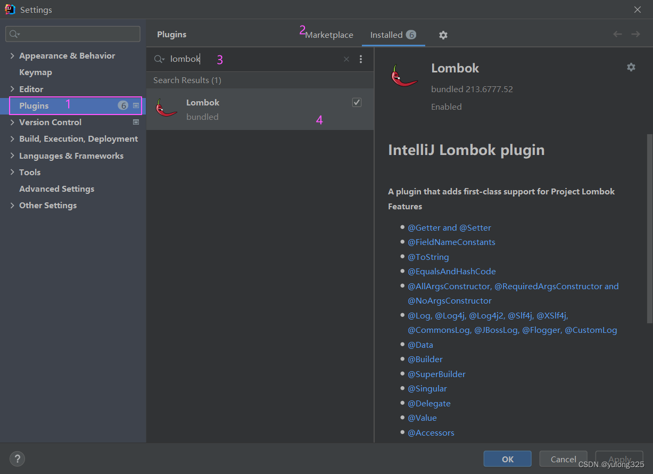This screenshot has height=474, width=653.
Task: Select Advanced Settings in the tree
Action: click(57, 189)
